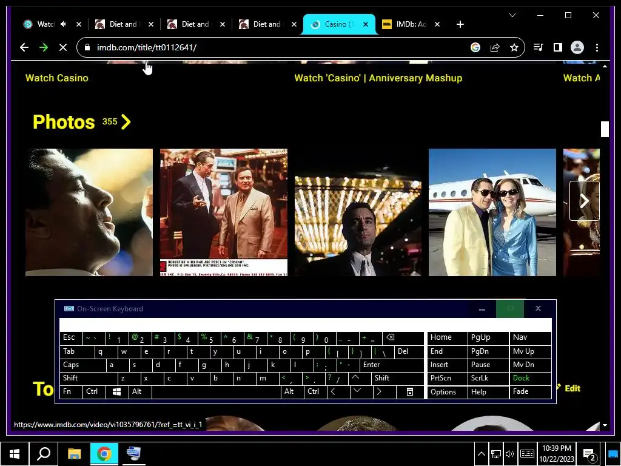Click the Backspace key on On-Screen Keyboard
This screenshot has width=621, height=466.
403,338
